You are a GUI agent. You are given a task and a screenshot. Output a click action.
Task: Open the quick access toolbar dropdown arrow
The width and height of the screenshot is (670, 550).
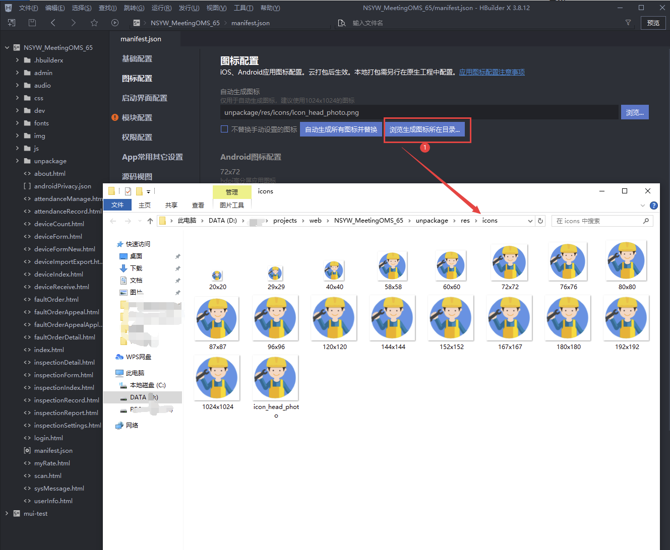pos(149,191)
